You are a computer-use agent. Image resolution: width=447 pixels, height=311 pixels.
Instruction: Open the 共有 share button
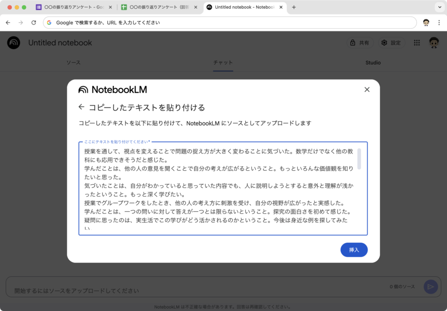(360, 43)
